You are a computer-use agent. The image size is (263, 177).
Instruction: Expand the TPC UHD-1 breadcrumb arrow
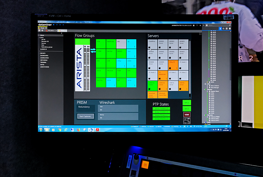pyautogui.click(x=56, y=31)
